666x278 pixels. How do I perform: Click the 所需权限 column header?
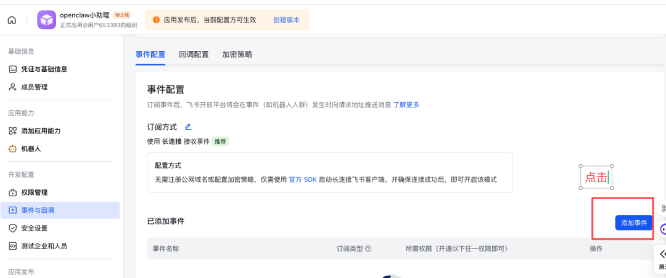tap(457, 248)
